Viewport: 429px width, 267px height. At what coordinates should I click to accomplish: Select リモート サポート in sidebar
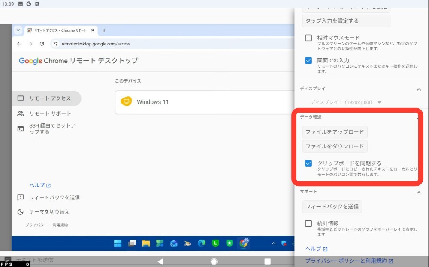[x=46, y=113]
